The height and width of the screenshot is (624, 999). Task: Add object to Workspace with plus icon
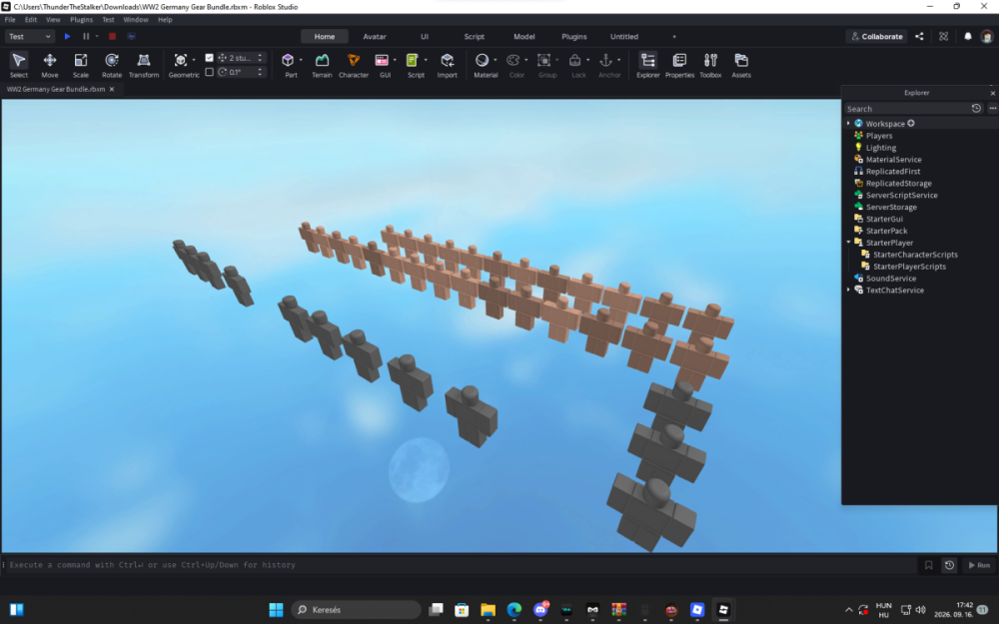[911, 123]
